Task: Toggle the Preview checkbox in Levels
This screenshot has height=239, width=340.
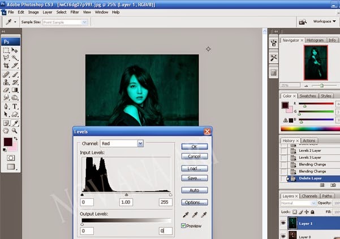Action: (183, 226)
